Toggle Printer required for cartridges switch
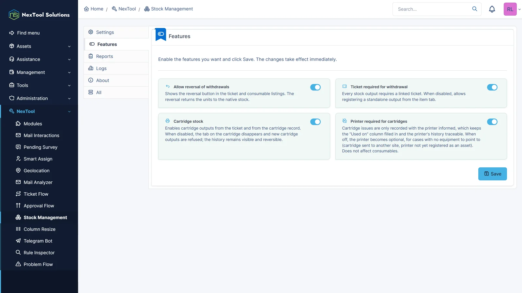 tap(492, 122)
